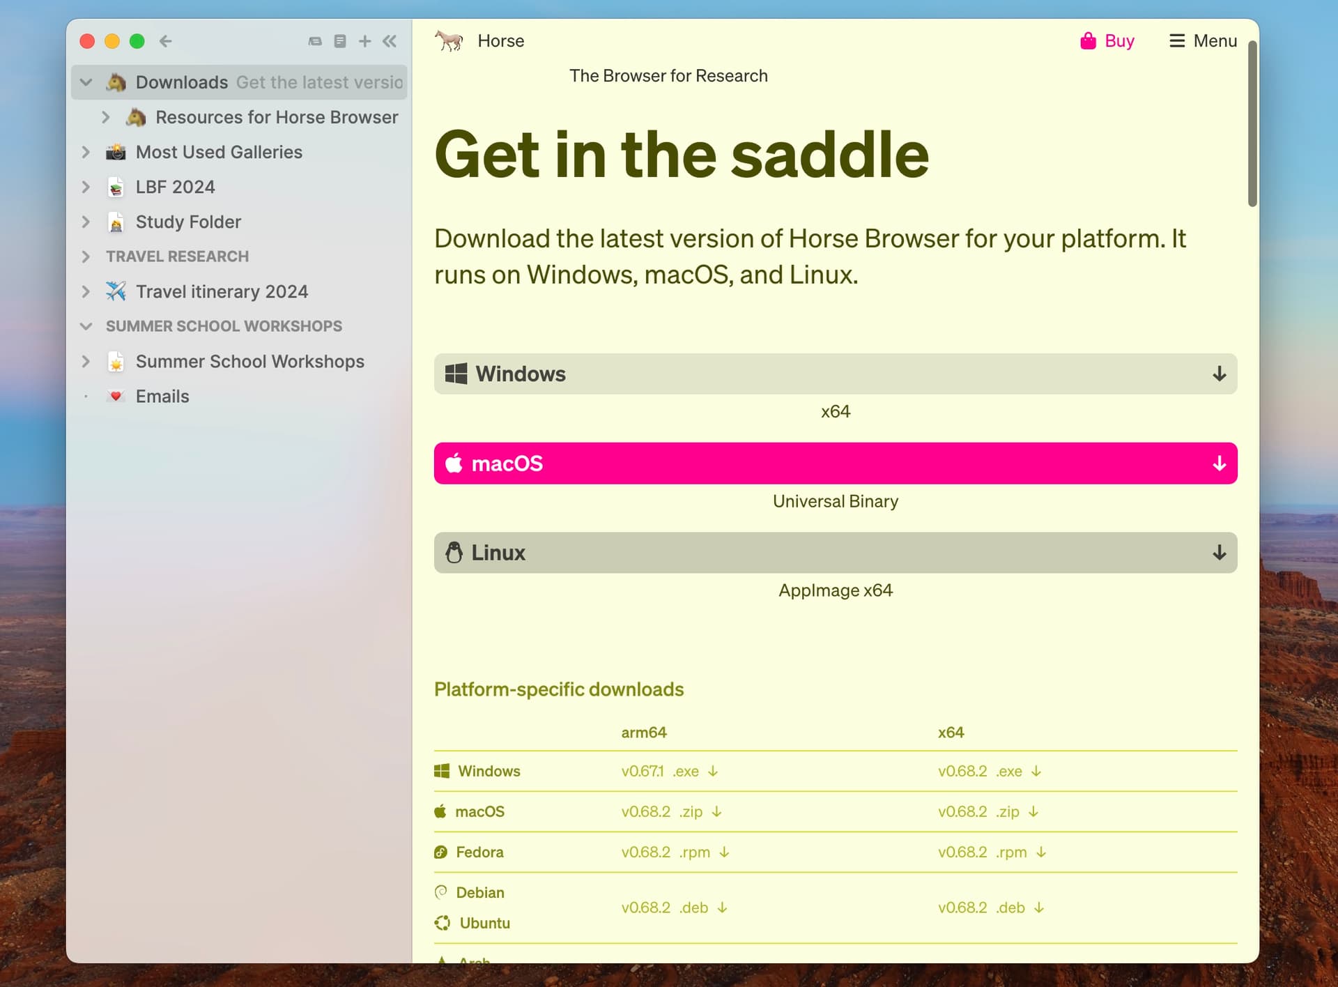Click the Buy button
Image resolution: width=1338 pixels, height=987 pixels.
[1107, 41]
